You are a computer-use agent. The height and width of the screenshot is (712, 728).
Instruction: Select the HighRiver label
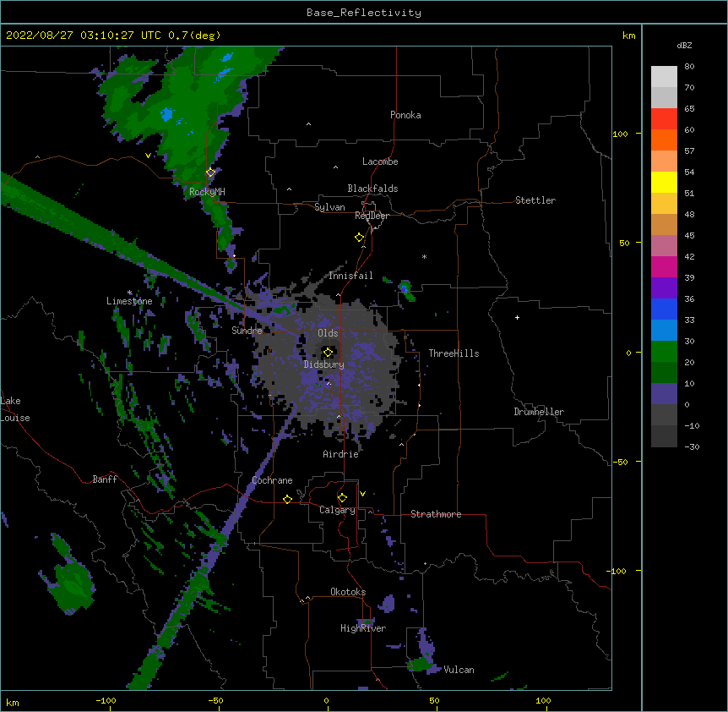[363, 628]
